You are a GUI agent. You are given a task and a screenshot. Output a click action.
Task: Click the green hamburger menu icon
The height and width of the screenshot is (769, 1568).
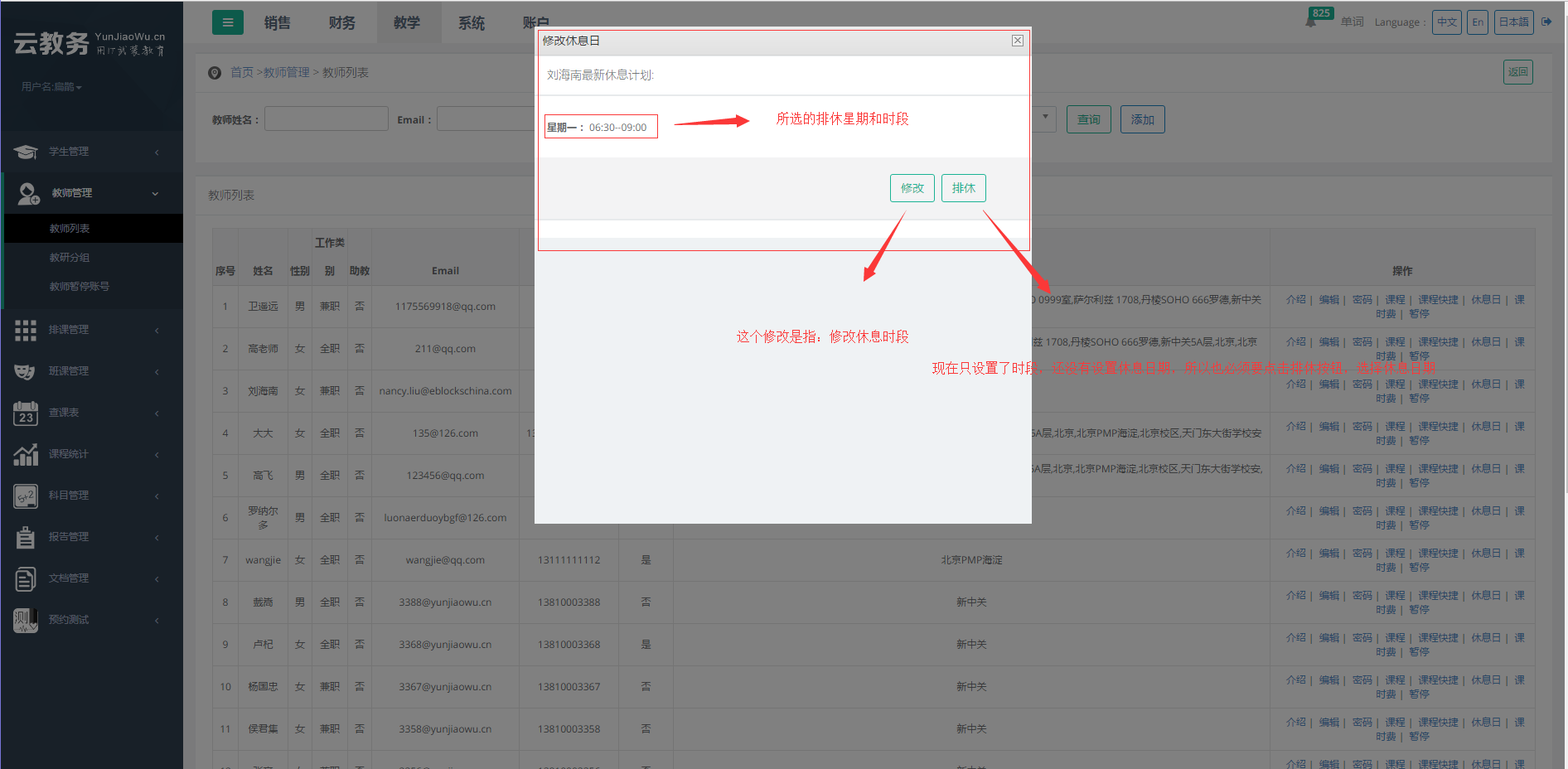[x=228, y=22]
